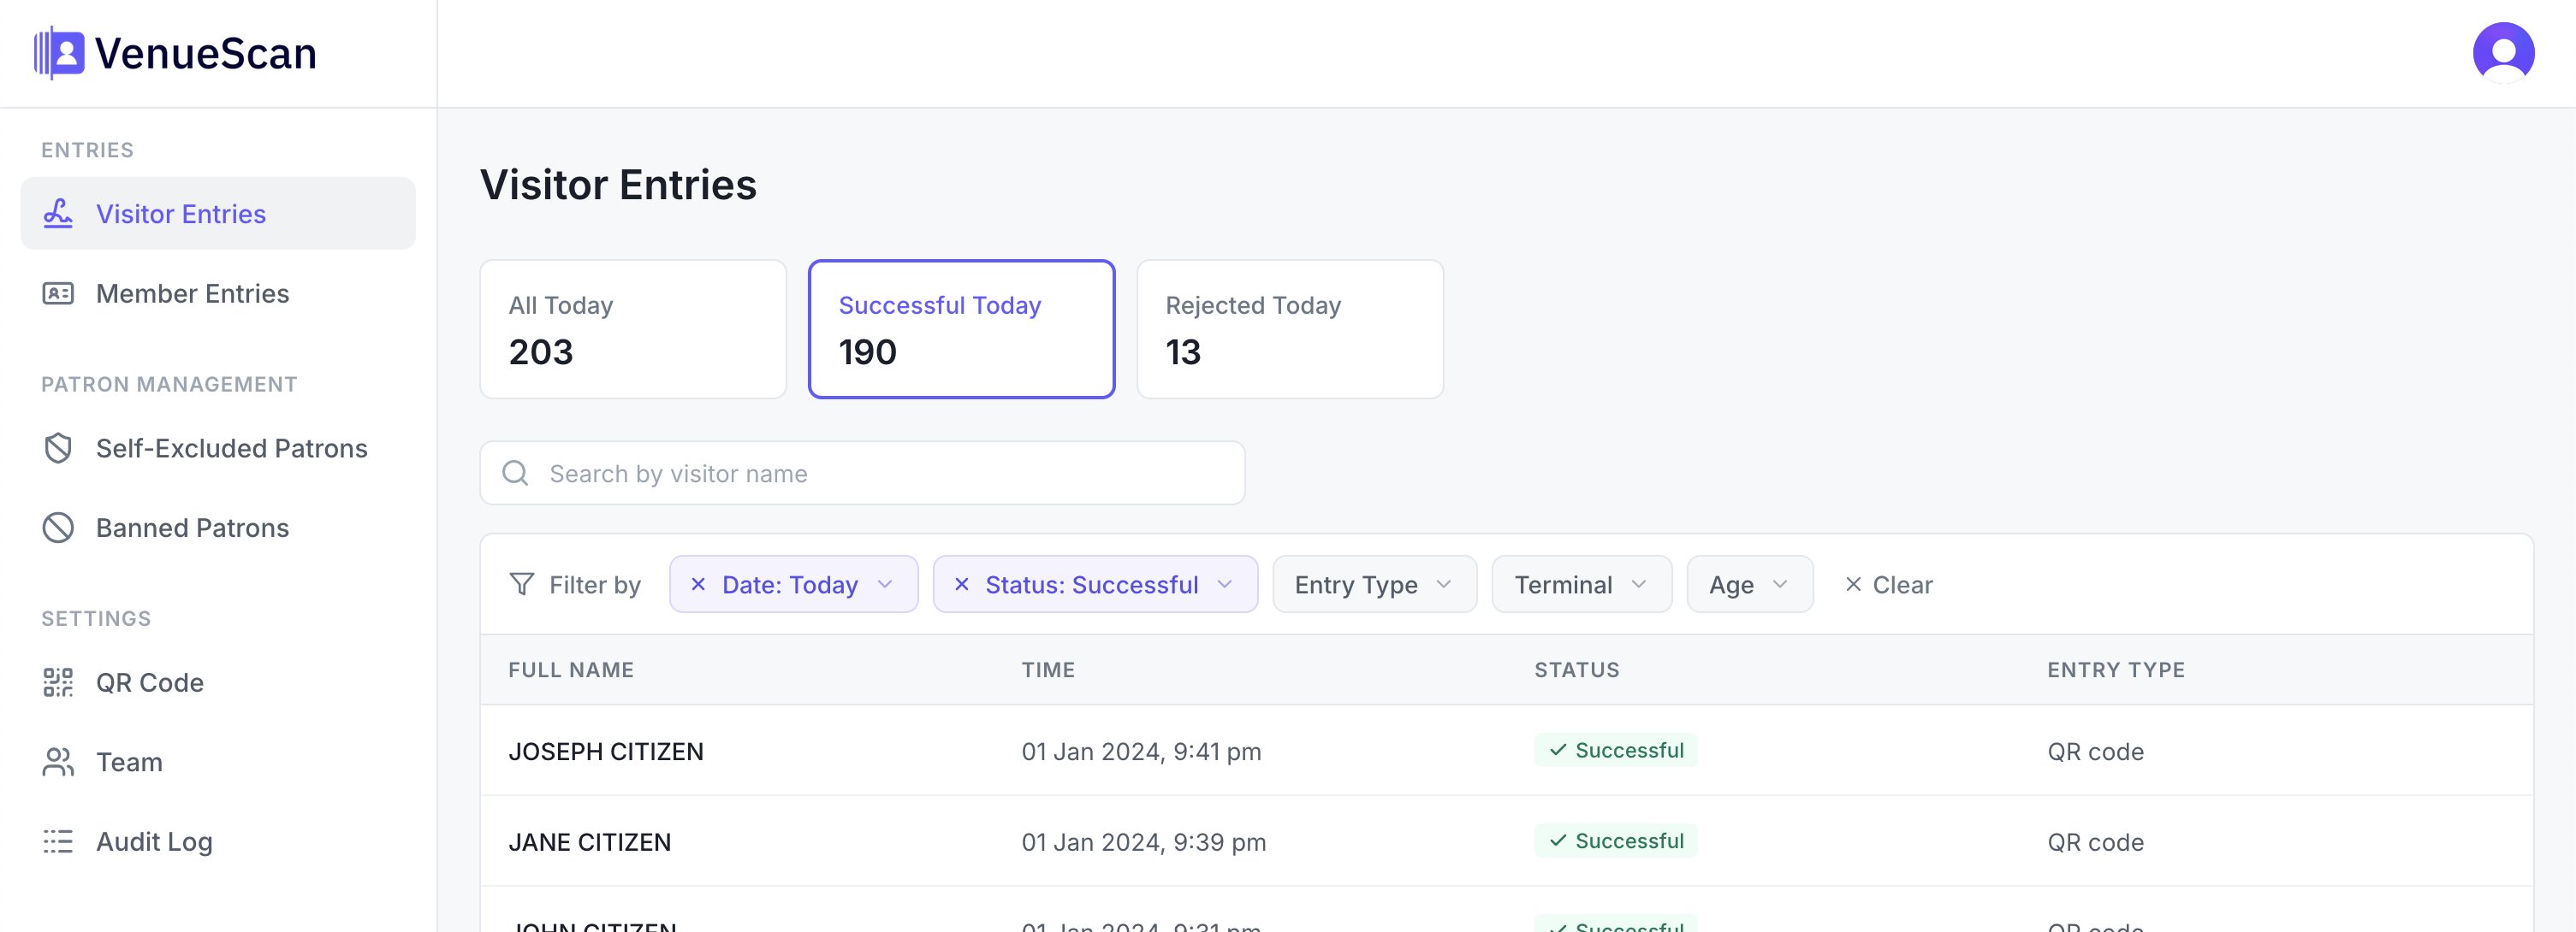Go to Visitor Entries in sidebar
The height and width of the screenshot is (932, 2576).
tap(218, 214)
